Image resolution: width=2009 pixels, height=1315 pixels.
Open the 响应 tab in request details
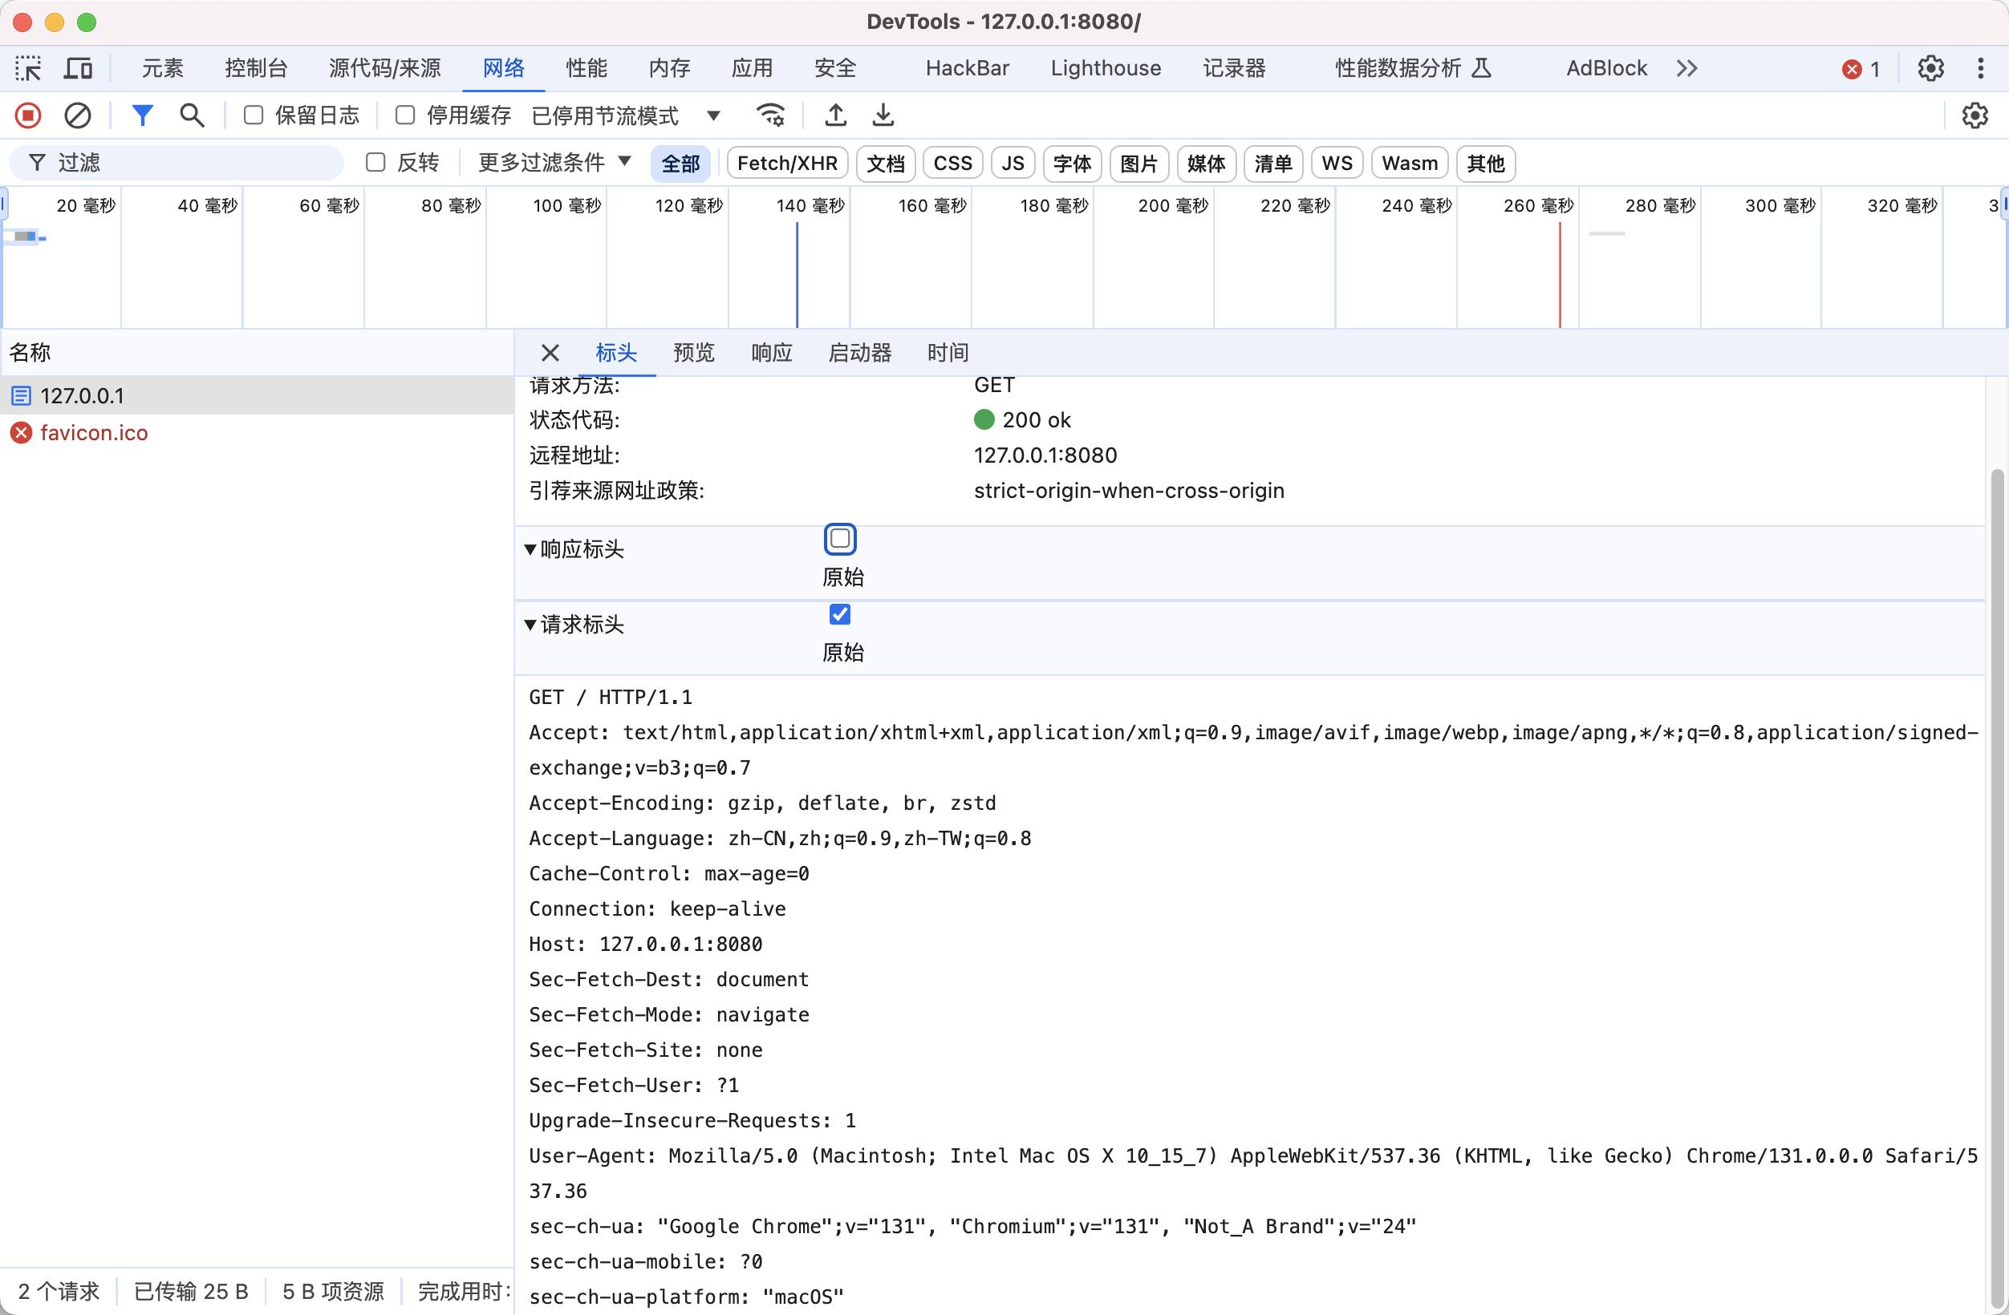(x=772, y=353)
